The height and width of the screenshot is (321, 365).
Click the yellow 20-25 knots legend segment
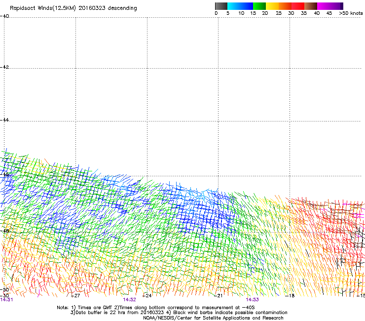(x=272, y=6)
